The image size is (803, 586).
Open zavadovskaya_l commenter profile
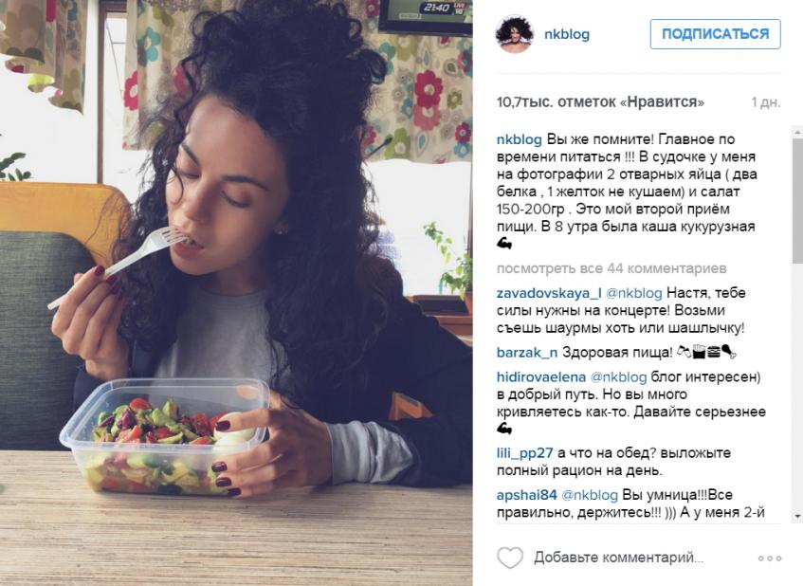pos(549,293)
